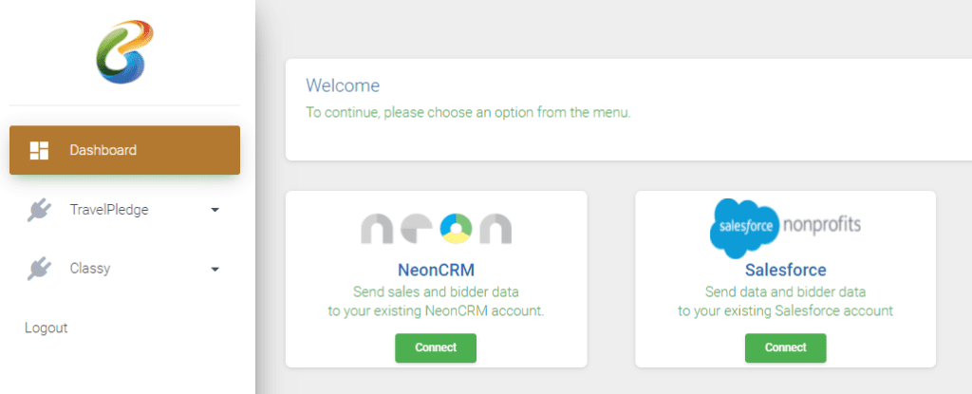
Task: Expand the TravelPledge dropdown arrow
Action: tap(215, 210)
